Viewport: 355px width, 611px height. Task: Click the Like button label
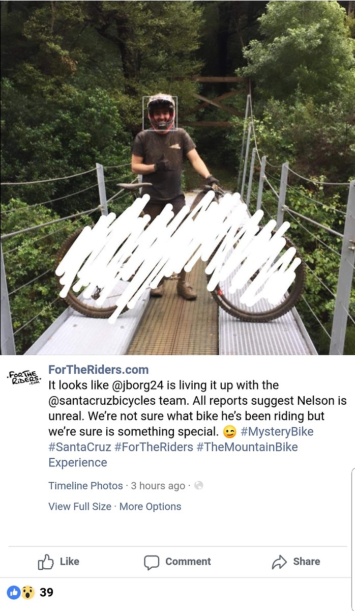tap(70, 562)
